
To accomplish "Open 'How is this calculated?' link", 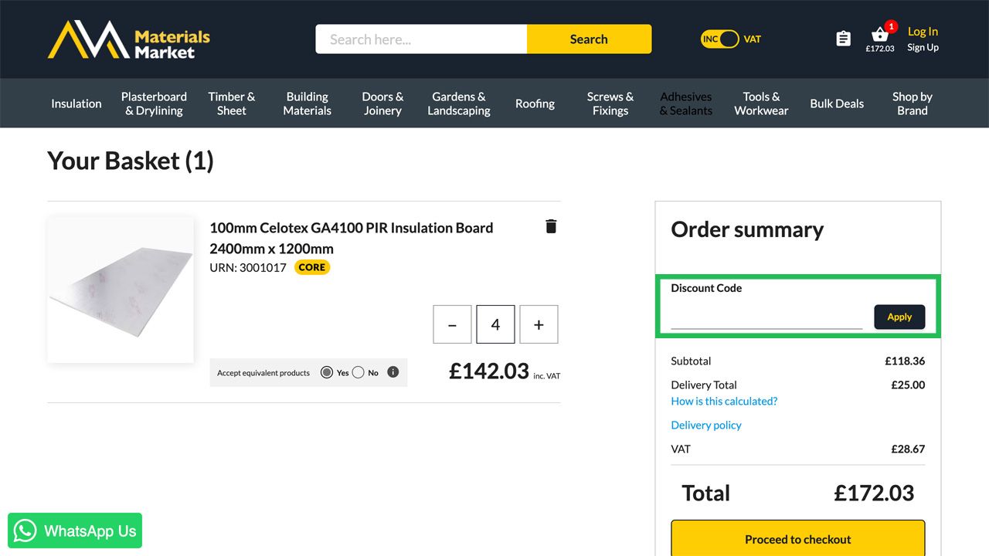I will pyautogui.click(x=724, y=401).
